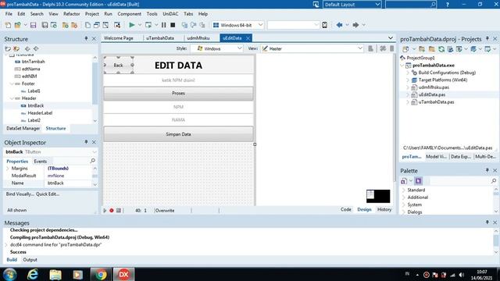Click the Back button on the form
Viewport: 500px width, 281px height.
coord(118,65)
